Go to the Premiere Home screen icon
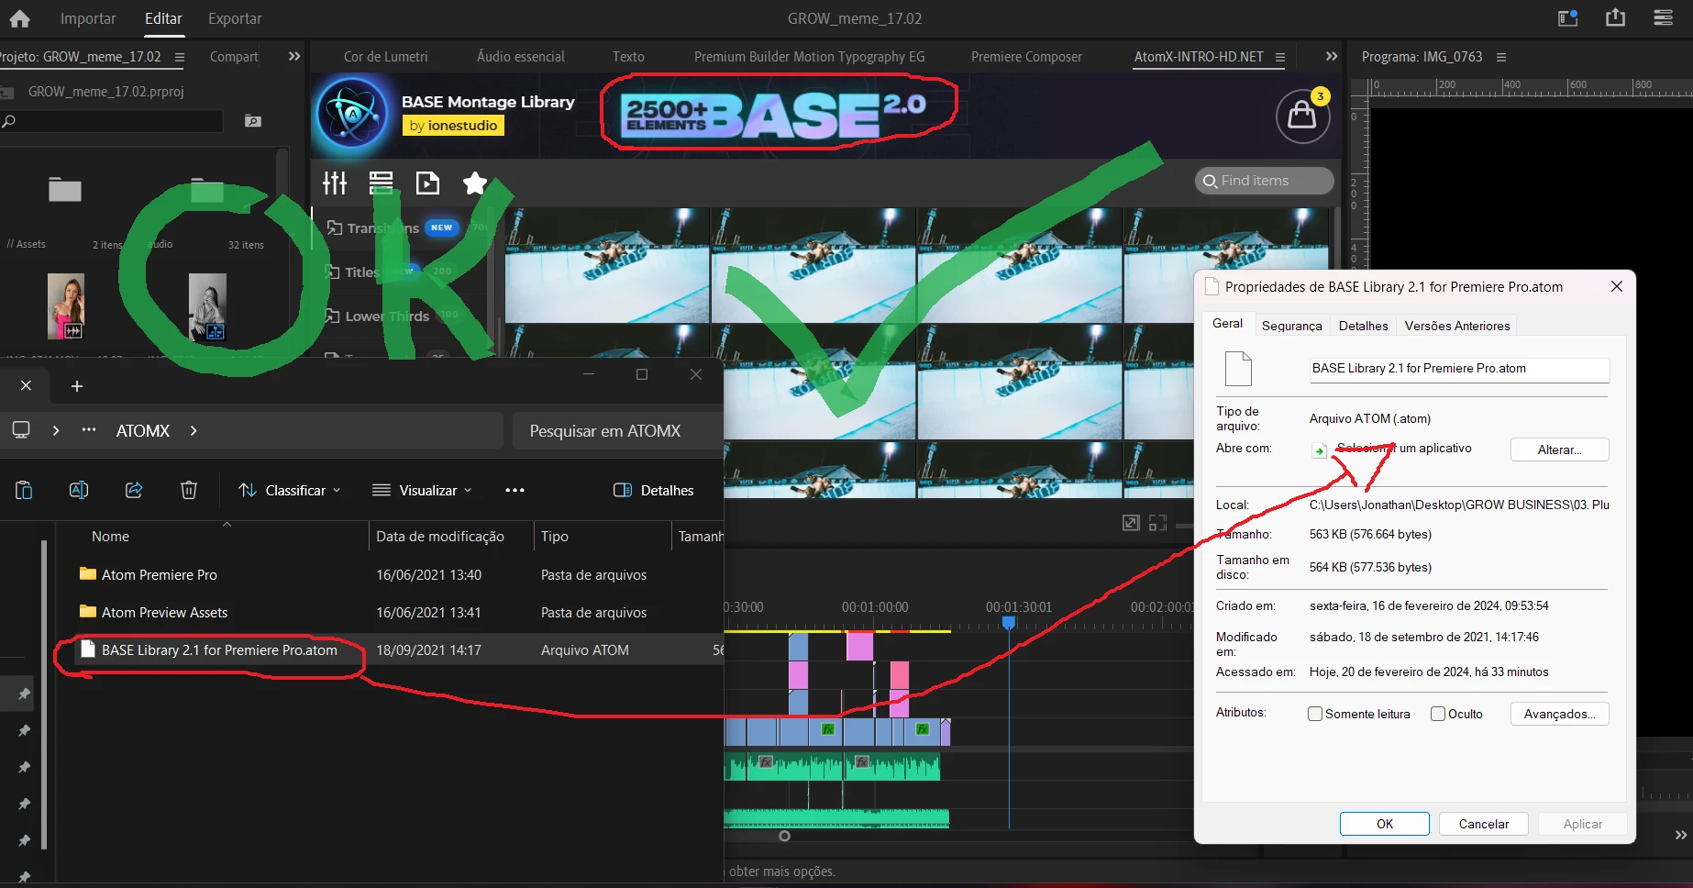The height and width of the screenshot is (888, 1693). pos(19,18)
